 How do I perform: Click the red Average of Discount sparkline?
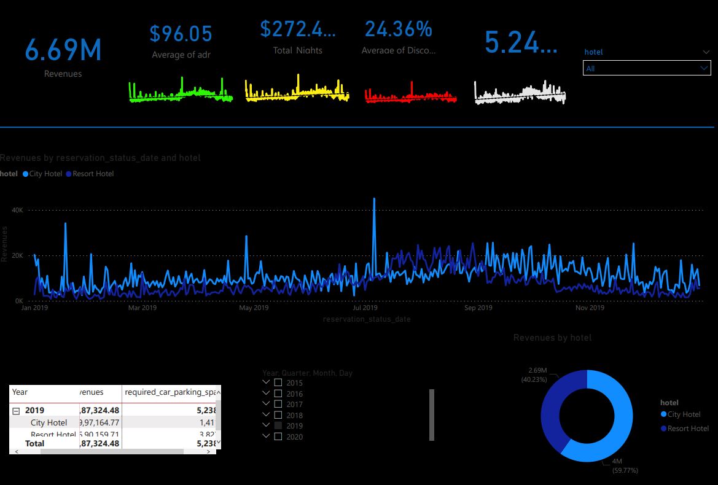pos(410,92)
